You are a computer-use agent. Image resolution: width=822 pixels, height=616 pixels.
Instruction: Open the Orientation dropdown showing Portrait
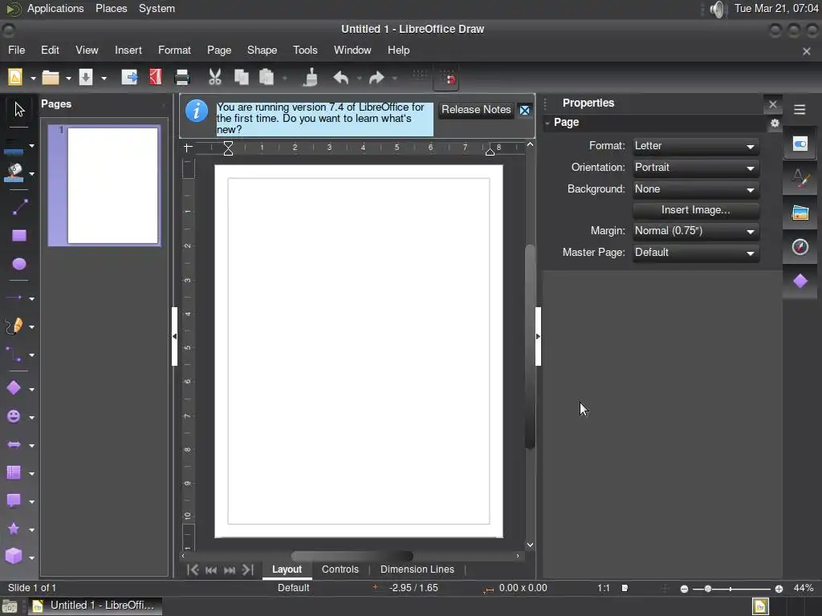click(696, 168)
